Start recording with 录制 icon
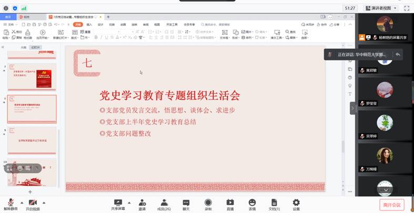The height and width of the screenshot is (213, 414). 208,204
